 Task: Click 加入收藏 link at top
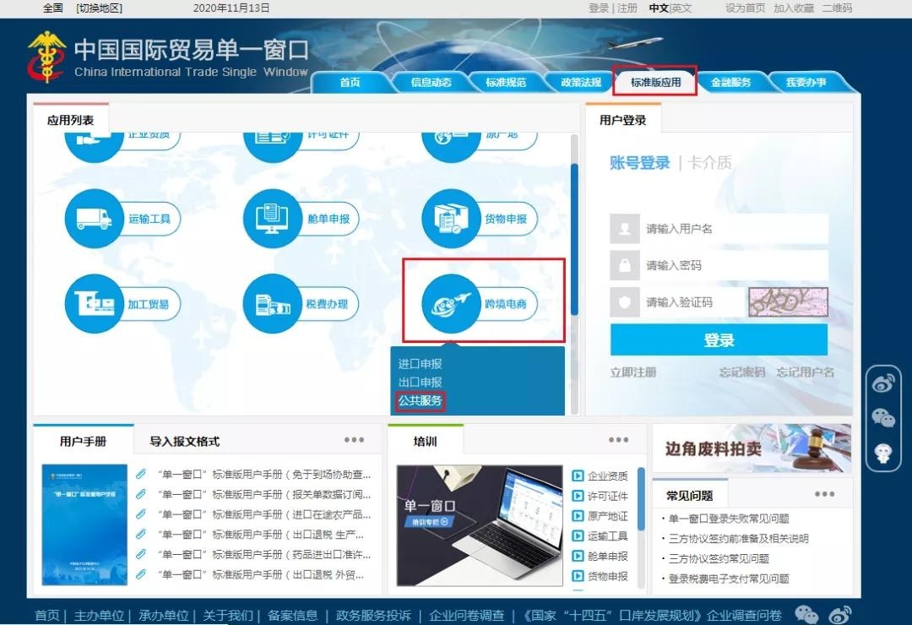tap(793, 8)
